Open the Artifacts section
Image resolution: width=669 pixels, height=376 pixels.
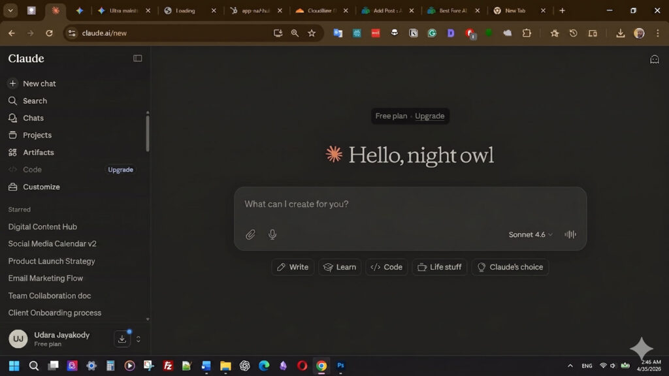point(39,152)
